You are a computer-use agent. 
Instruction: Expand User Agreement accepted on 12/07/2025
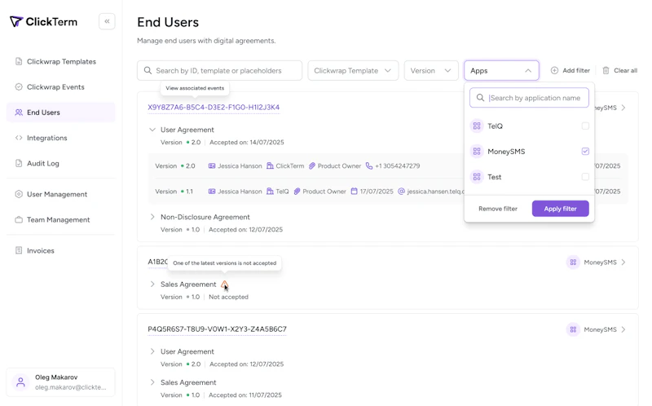(x=152, y=351)
